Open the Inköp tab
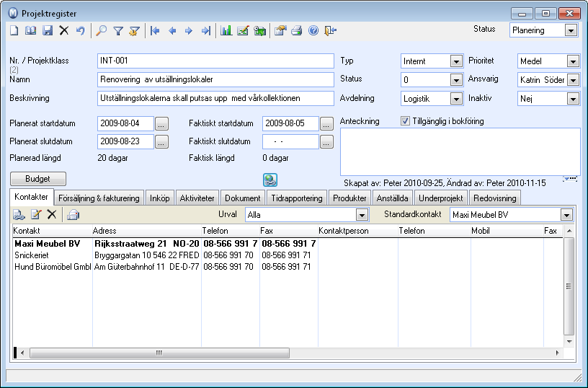Image resolution: width=588 pixels, height=388 pixels. [160, 198]
